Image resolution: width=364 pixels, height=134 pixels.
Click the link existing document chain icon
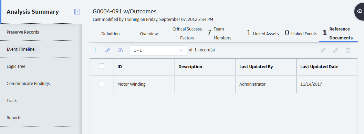tap(108, 50)
